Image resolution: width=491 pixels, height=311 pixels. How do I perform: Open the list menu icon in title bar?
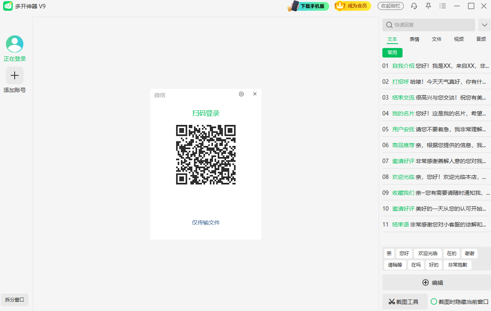coord(443,6)
